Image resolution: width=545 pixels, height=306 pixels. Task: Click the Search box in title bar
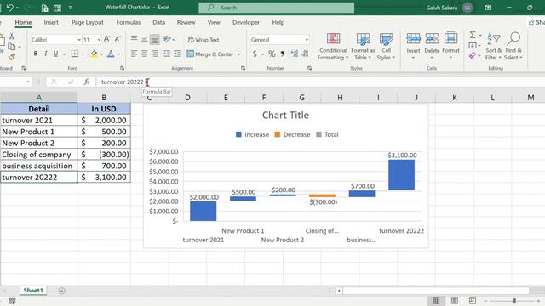(x=276, y=8)
